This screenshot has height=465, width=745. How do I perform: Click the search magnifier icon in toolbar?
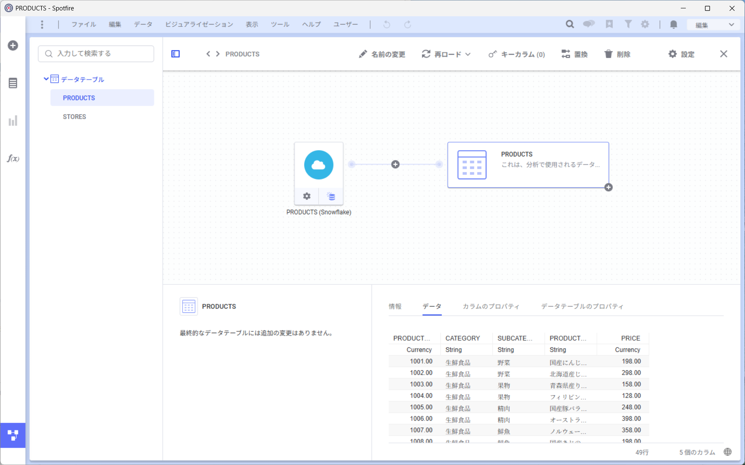[570, 24]
